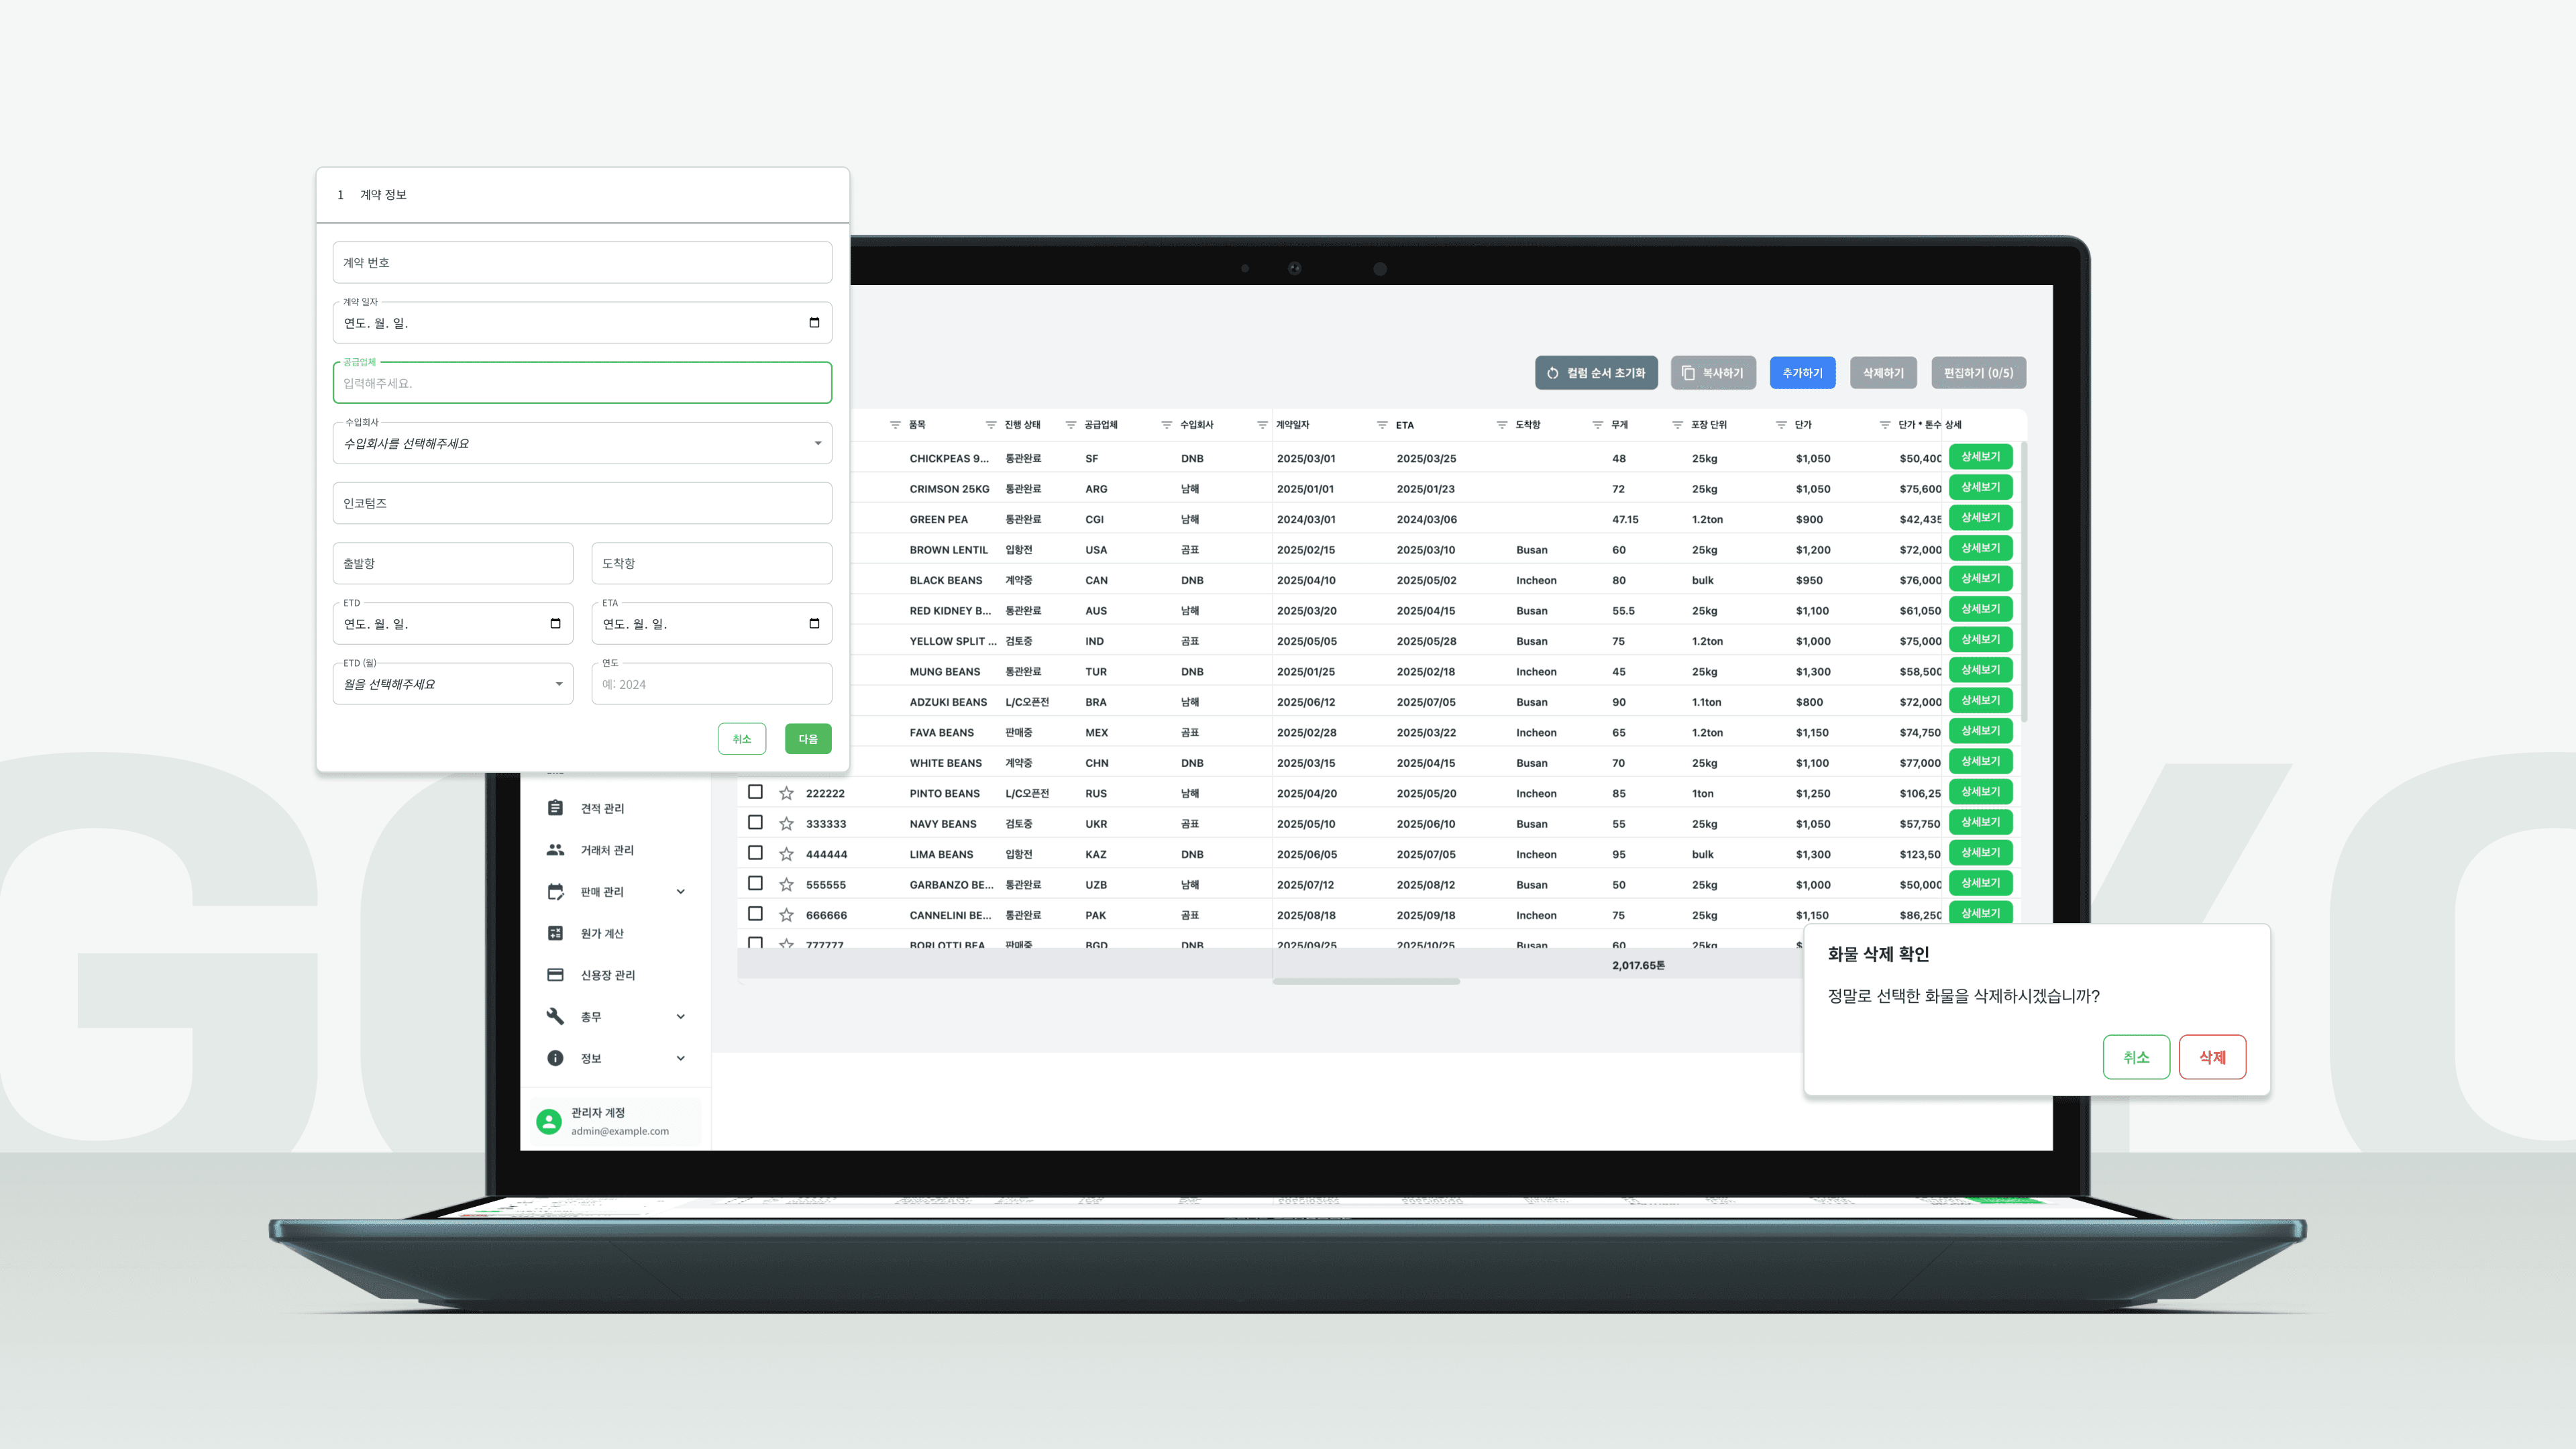
Task: Open the ETD date calendar icon
Action: 555,623
